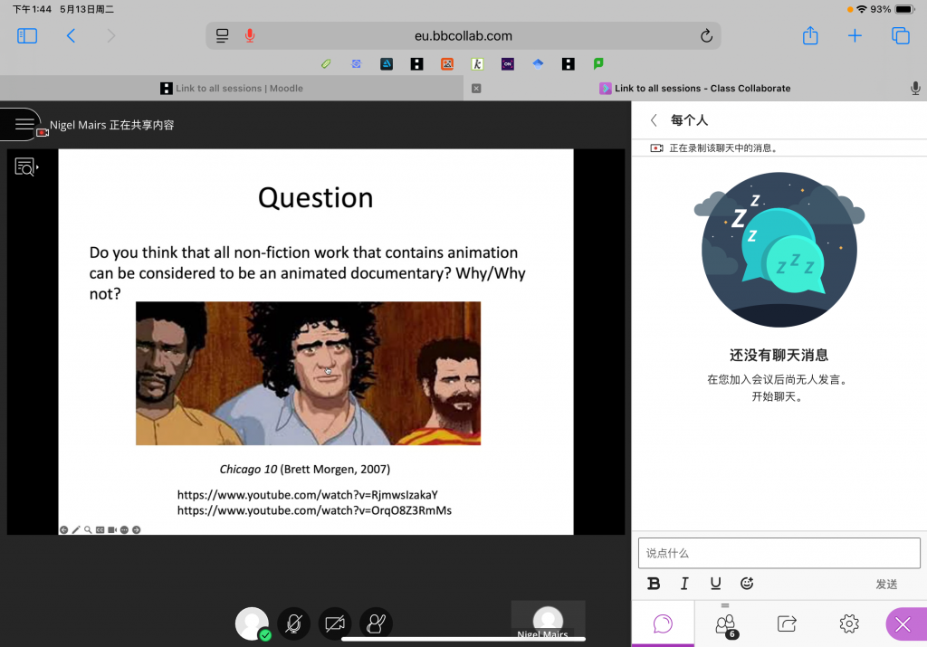Open the green paperclip bookmark

pyautogui.click(x=326, y=64)
